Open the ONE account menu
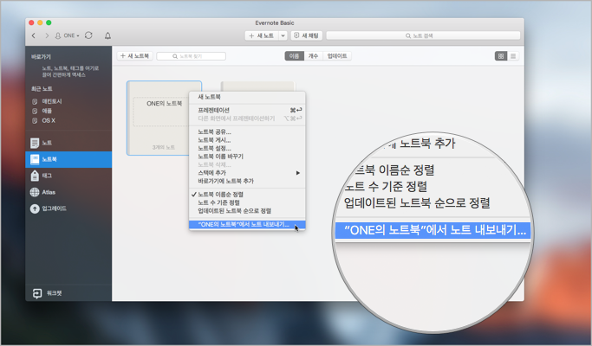 click(68, 35)
